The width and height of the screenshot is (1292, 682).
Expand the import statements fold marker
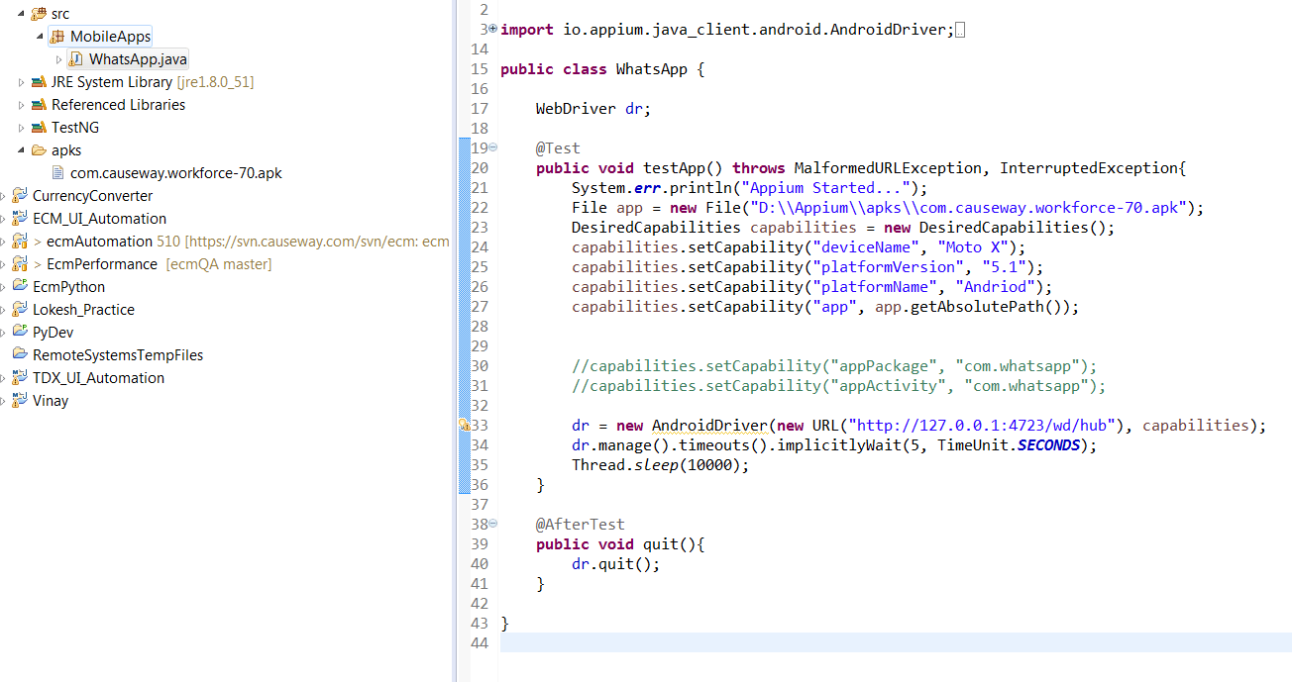[492, 29]
